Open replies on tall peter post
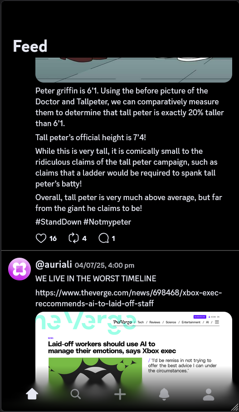The height and width of the screenshot is (412, 239). (x=103, y=238)
